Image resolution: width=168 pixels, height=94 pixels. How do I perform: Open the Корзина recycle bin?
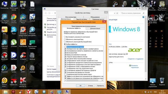pyautogui.click(x=162, y=82)
